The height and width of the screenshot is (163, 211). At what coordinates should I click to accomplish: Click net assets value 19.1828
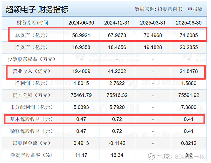[x=153, y=47]
